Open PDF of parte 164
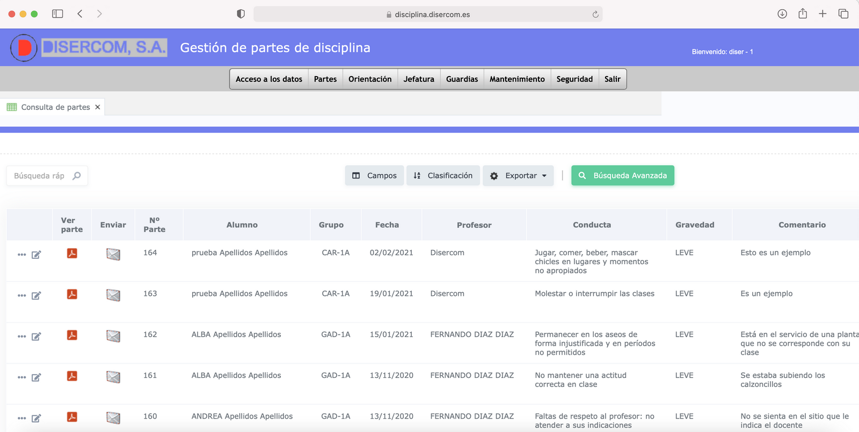The image size is (859, 432). point(72,253)
